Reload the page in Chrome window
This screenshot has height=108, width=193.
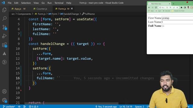[x=156, y=7]
